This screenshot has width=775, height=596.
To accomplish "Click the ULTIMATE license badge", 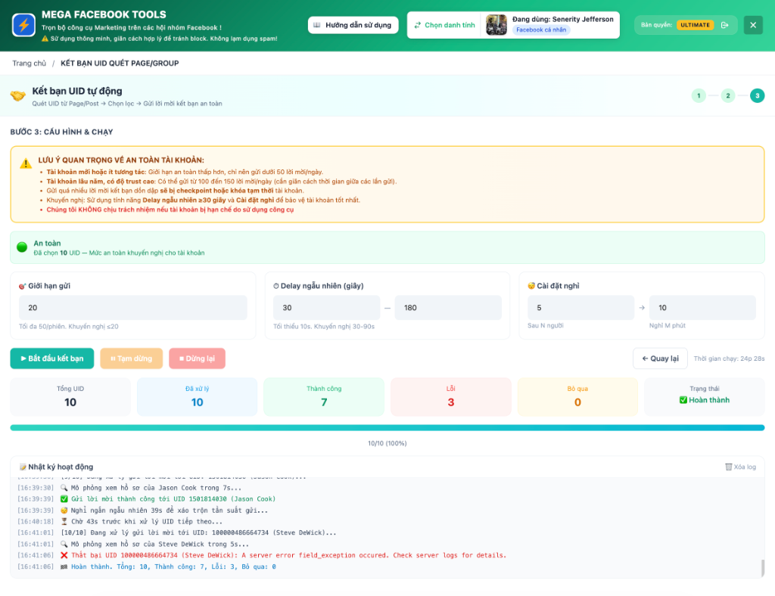I will pyautogui.click(x=695, y=25).
